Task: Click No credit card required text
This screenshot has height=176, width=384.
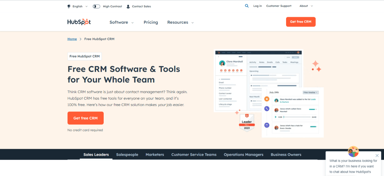Action: tap(85, 130)
